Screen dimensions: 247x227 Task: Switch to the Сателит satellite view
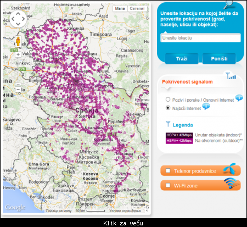137,8
